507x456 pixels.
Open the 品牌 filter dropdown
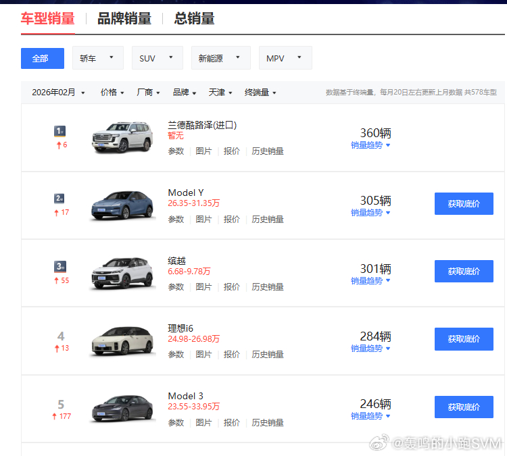pos(185,93)
